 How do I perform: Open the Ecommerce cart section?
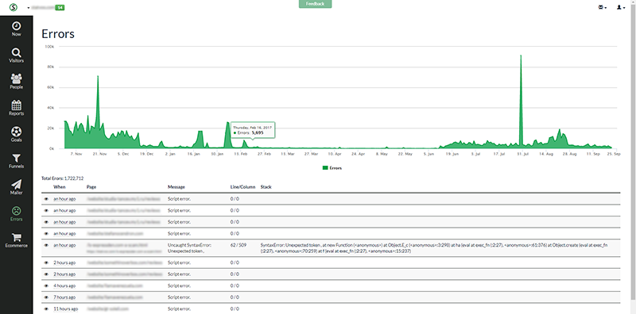[16, 240]
